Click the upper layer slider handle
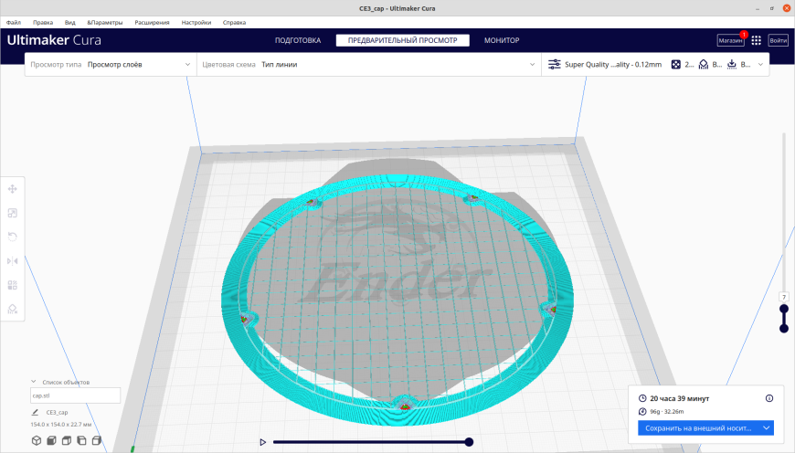This screenshot has height=453, width=795. (x=784, y=309)
